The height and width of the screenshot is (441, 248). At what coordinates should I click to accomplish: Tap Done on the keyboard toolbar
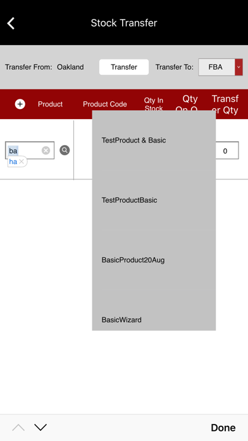[x=223, y=428]
